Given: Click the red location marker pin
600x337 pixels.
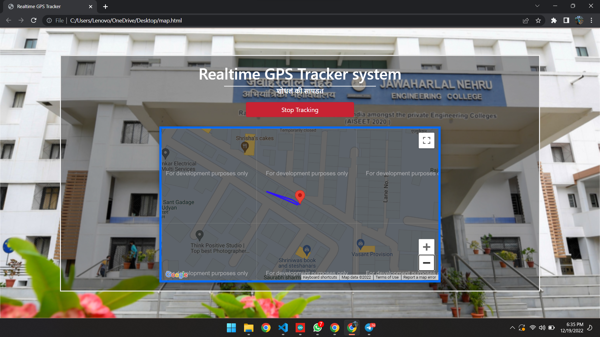Looking at the screenshot, I should click(300, 197).
